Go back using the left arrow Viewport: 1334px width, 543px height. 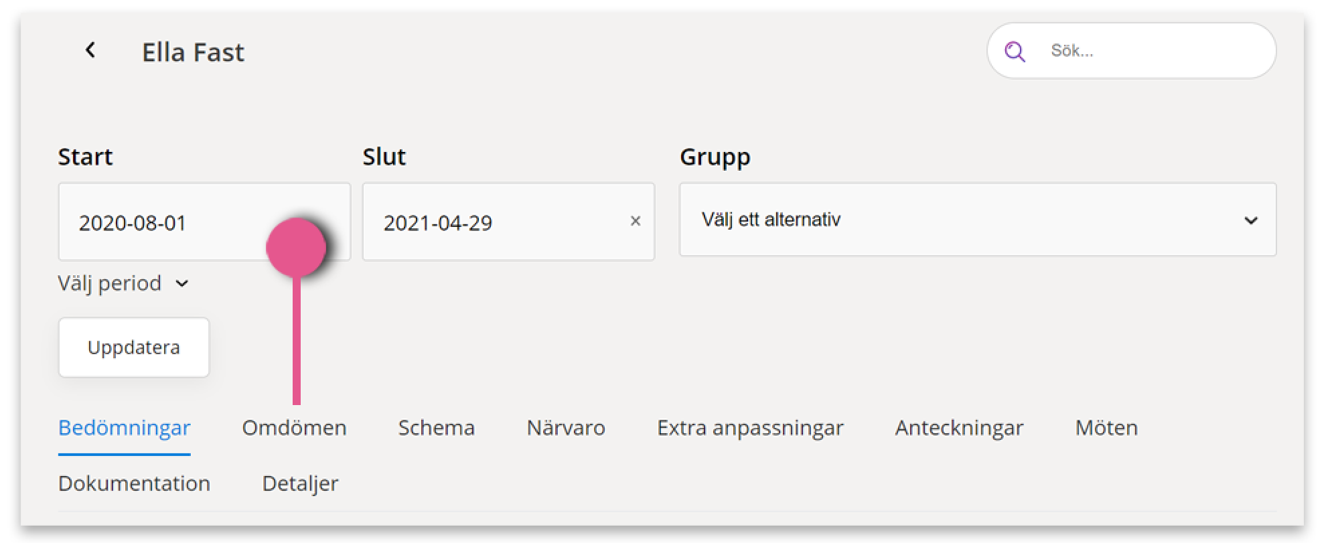[90, 50]
